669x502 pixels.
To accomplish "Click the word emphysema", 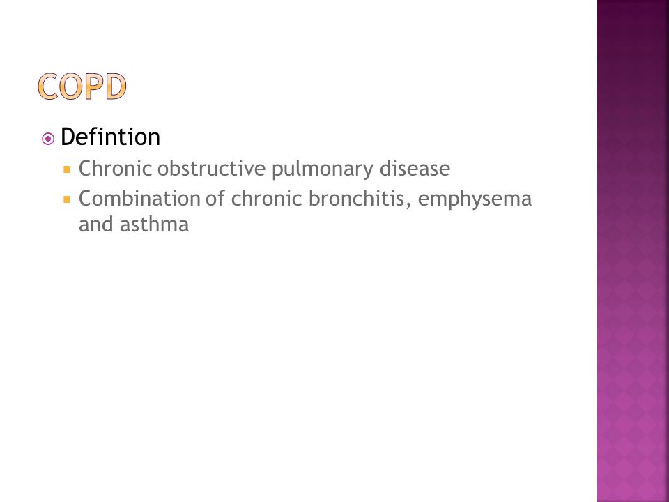I will click(475, 199).
